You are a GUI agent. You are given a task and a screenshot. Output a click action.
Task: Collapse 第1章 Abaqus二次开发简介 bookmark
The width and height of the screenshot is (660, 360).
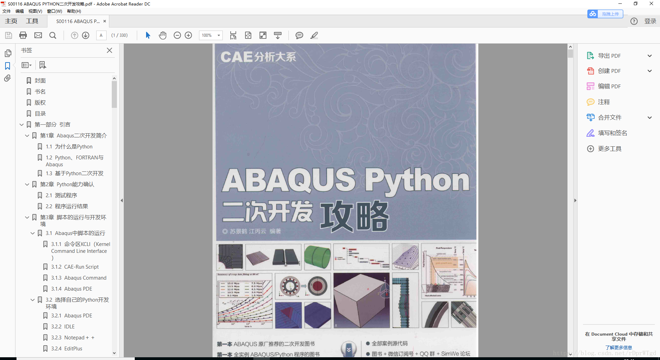click(27, 136)
